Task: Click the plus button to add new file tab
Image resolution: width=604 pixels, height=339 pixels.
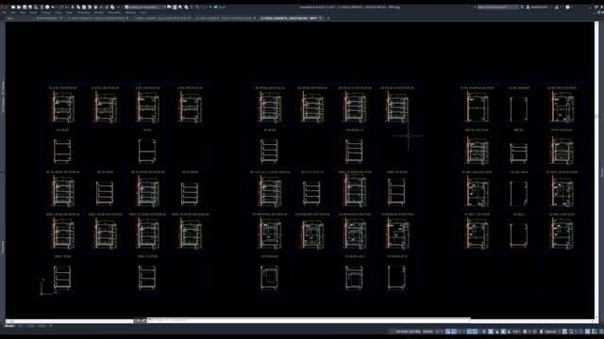Action: pyautogui.click(x=328, y=18)
